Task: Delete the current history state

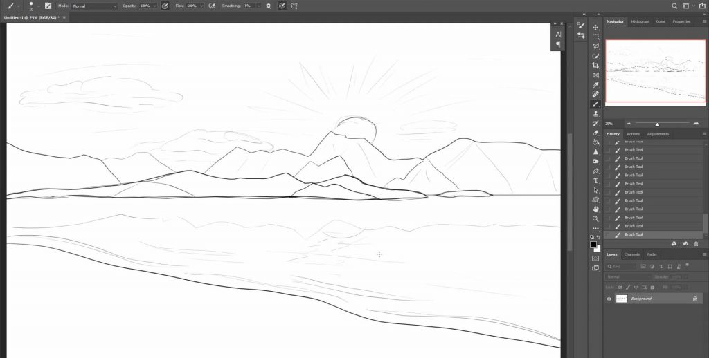Action: tap(697, 244)
